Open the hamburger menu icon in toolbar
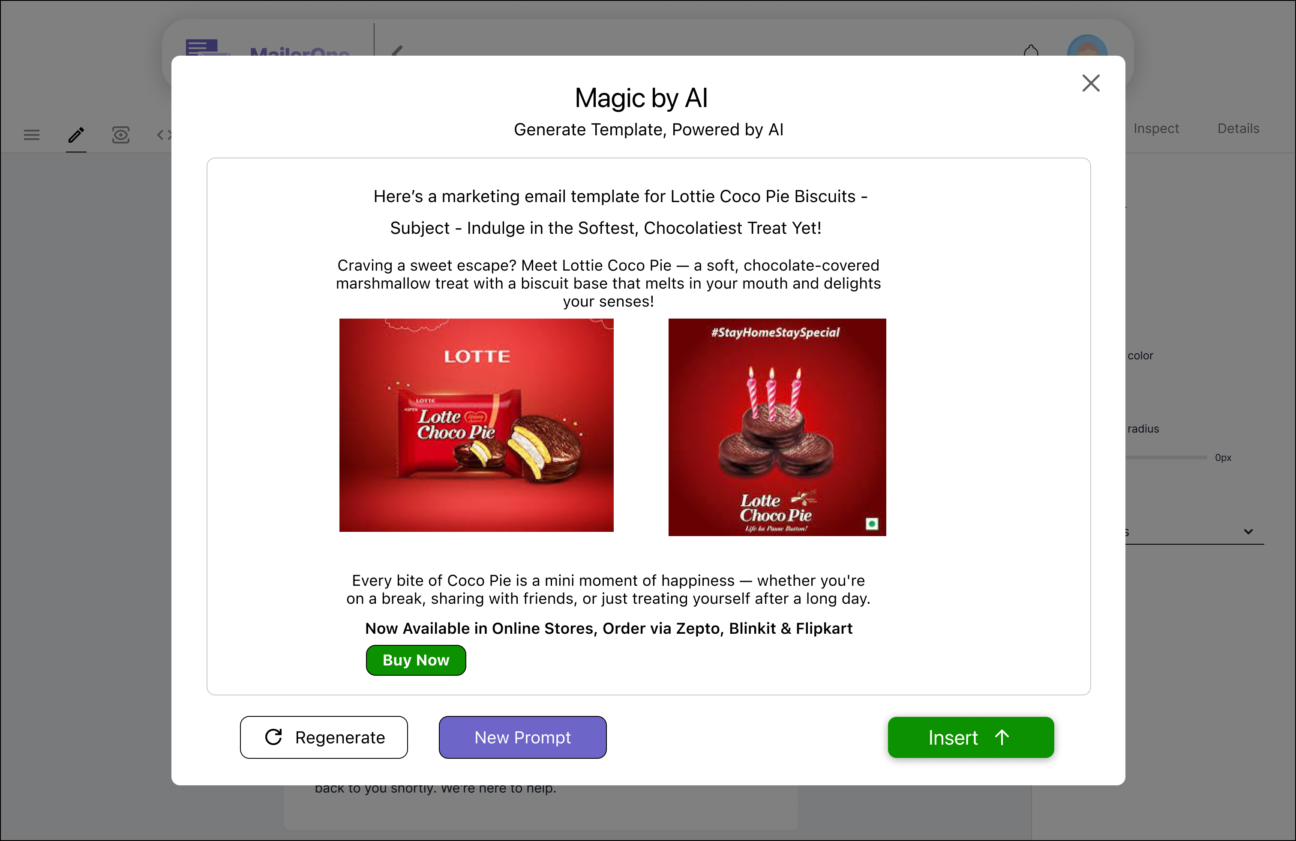 pyautogui.click(x=32, y=134)
